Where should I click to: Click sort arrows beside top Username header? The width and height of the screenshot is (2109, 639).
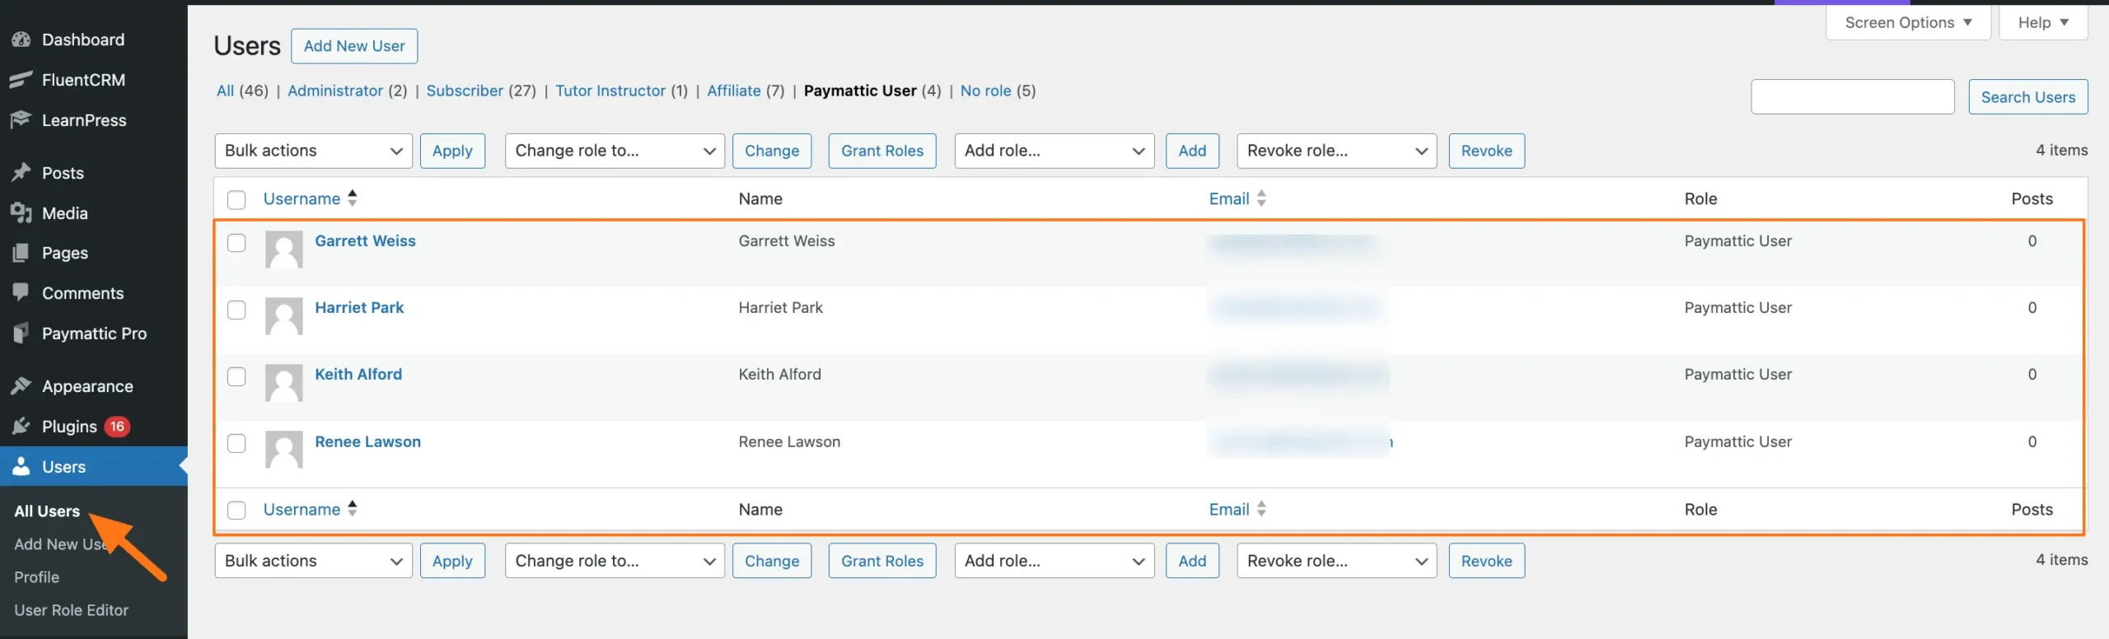(353, 198)
